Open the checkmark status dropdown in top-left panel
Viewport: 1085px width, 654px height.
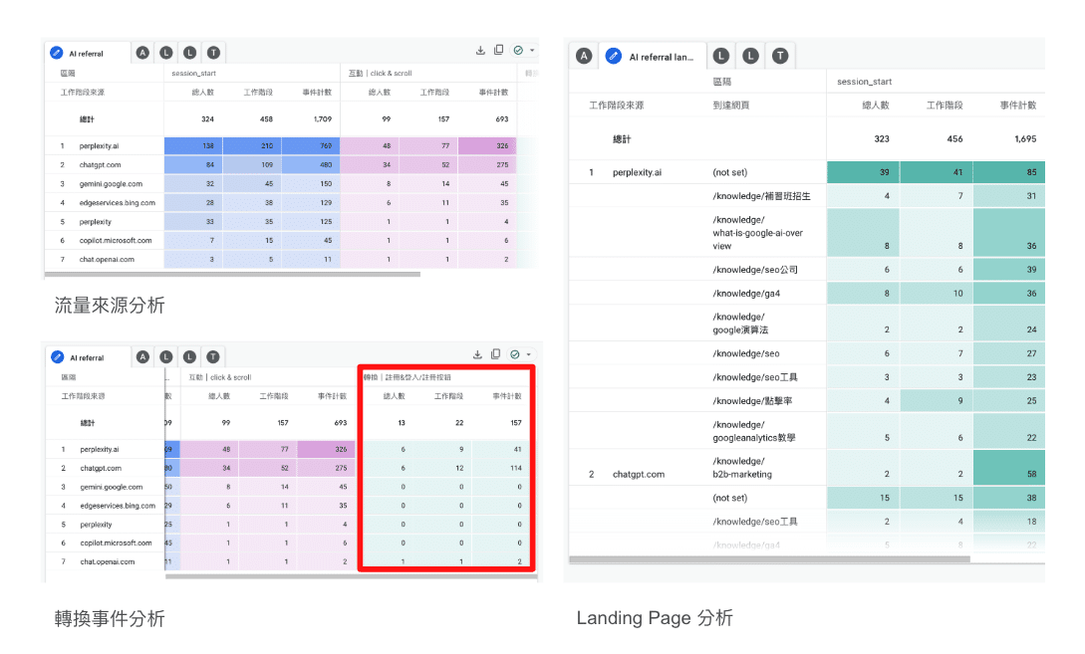[x=522, y=51]
